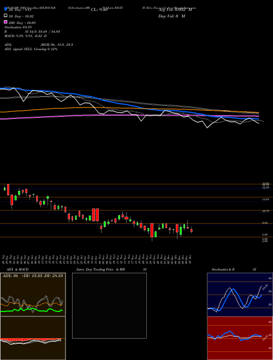The height and width of the screenshot is (360, 273).
Task: Click the magenta 200 Day legend swatch
Action: 6,22
